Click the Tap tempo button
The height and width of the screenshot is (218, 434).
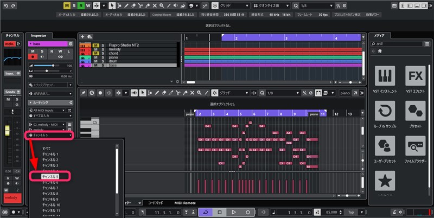click(351, 212)
